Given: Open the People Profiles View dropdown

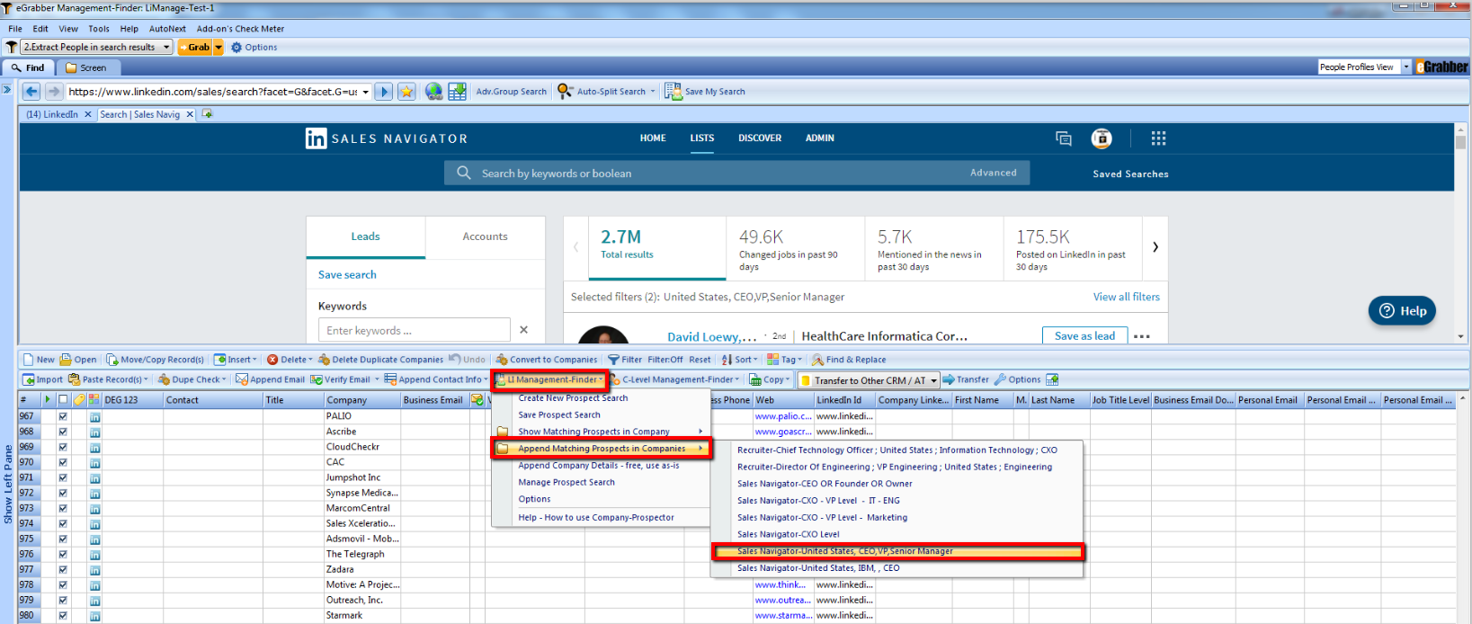Looking at the screenshot, I should click(1406, 67).
